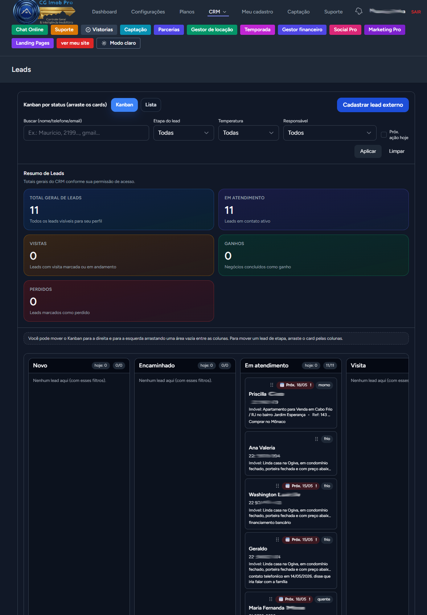Click the Total geral de leads card
427x615 pixels.
point(119,209)
